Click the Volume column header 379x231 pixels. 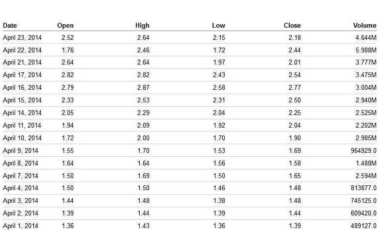pos(365,25)
